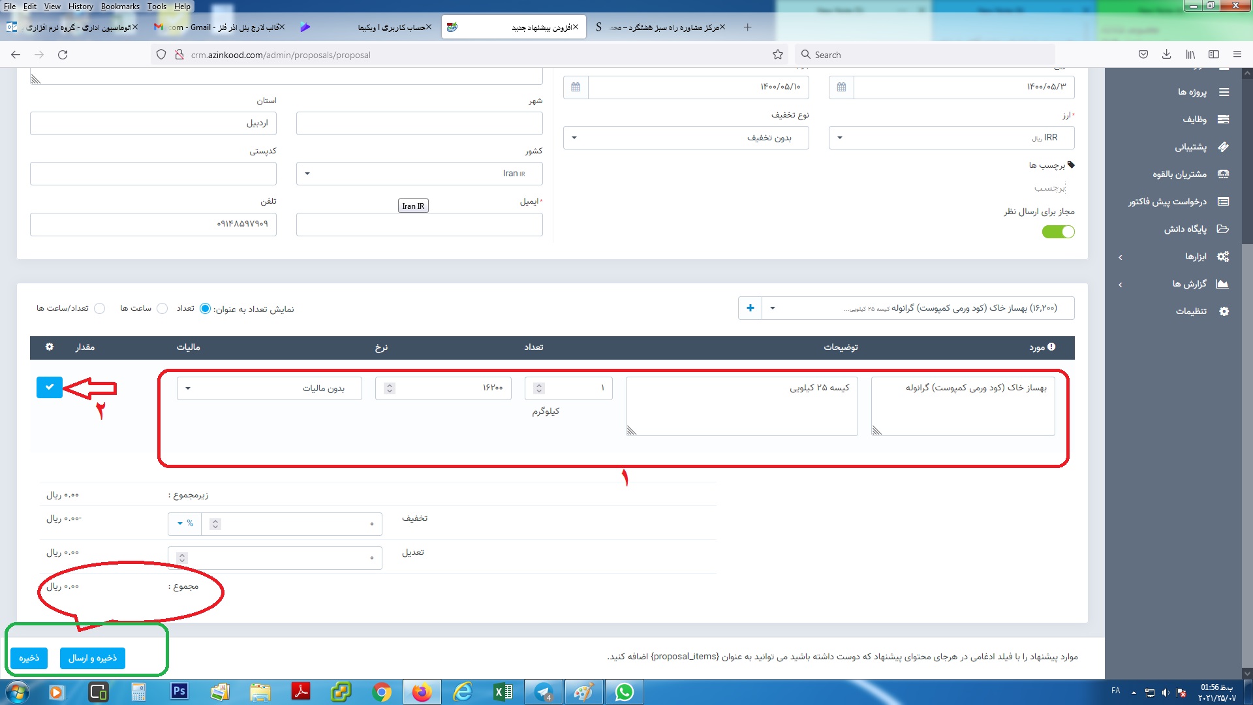
Task: Click the blue checkmark to add item row
Action: (x=50, y=387)
